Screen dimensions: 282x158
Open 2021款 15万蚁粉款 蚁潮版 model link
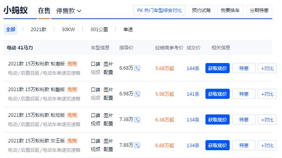(36, 64)
